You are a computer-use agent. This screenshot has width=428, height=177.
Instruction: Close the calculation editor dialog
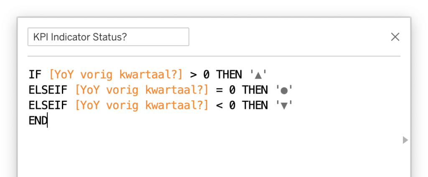(x=395, y=37)
